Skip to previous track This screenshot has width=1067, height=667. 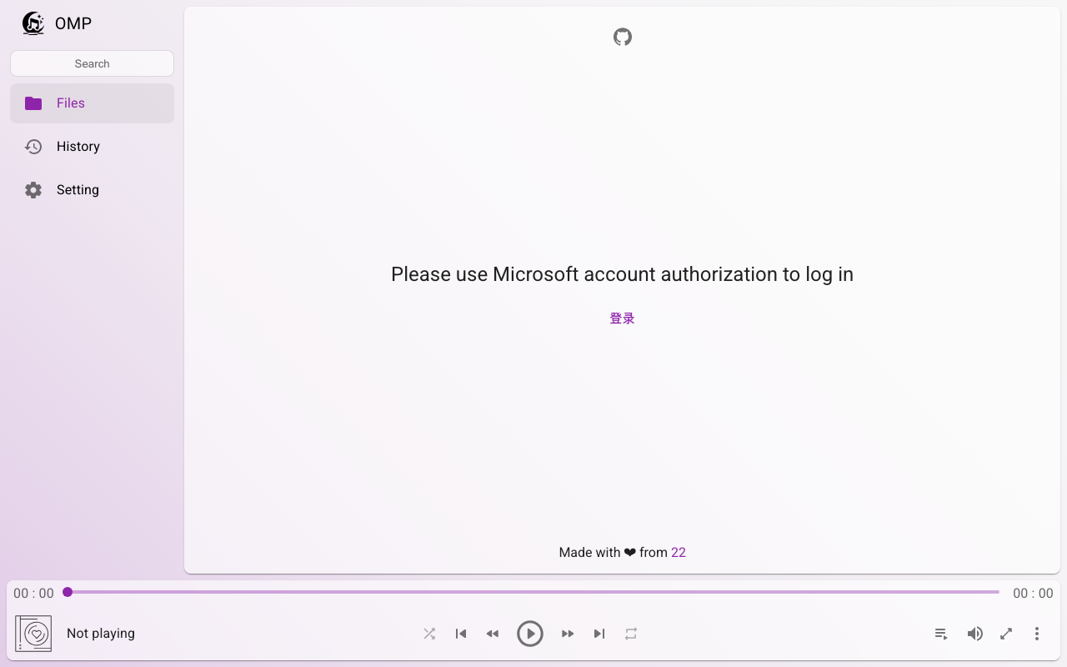[x=461, y=634]
